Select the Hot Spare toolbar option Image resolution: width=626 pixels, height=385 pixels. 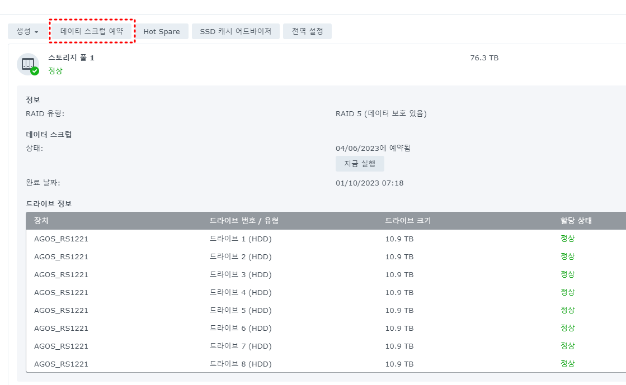(162, 31)
